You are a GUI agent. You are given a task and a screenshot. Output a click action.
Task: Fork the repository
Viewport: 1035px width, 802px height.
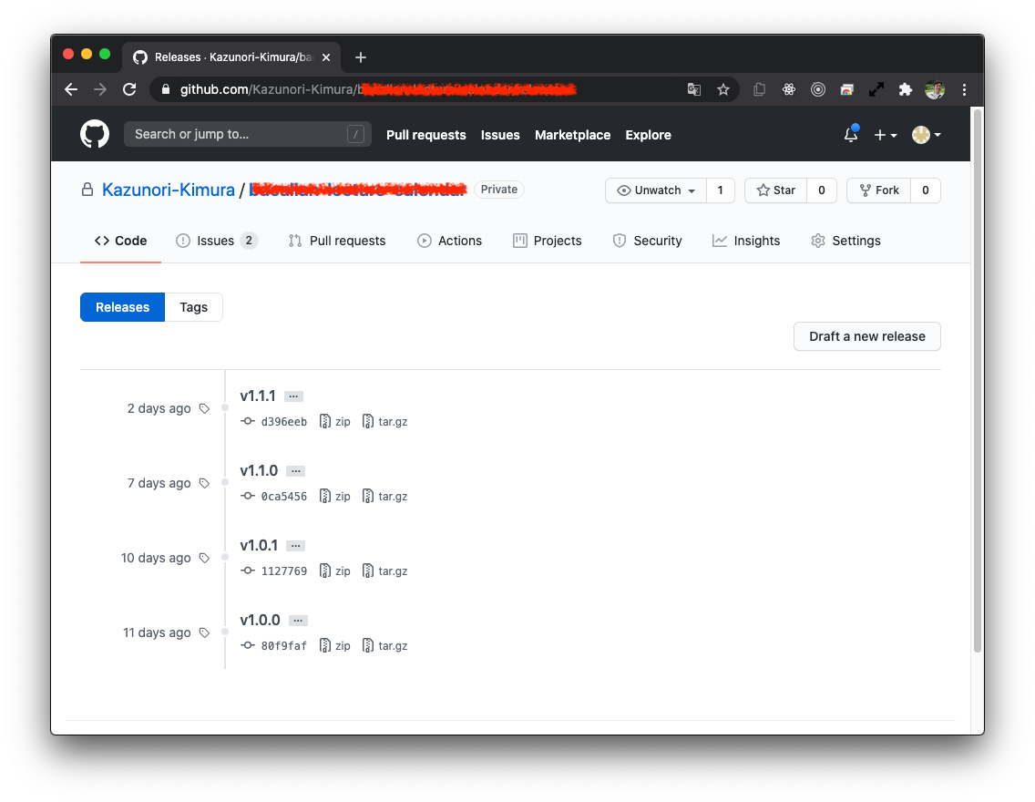coord(878,190)
